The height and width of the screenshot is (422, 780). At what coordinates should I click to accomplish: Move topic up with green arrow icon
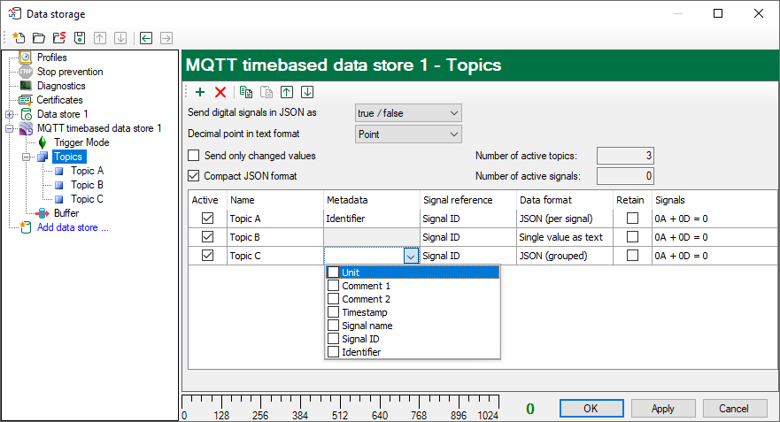[x=287, y=92]
